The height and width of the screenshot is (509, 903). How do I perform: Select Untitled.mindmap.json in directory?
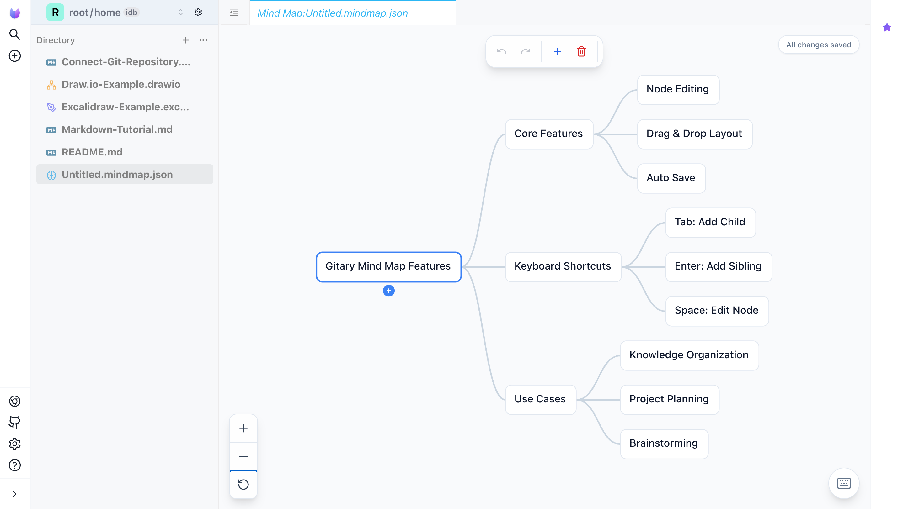[x=125, y=174]
